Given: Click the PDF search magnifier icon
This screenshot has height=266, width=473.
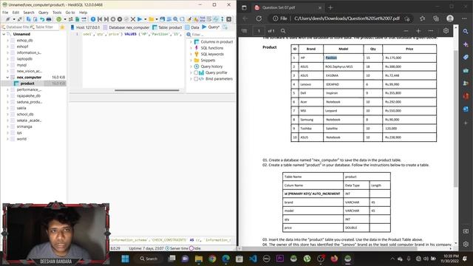Looking at the screenshot, I should click(283, 31).
